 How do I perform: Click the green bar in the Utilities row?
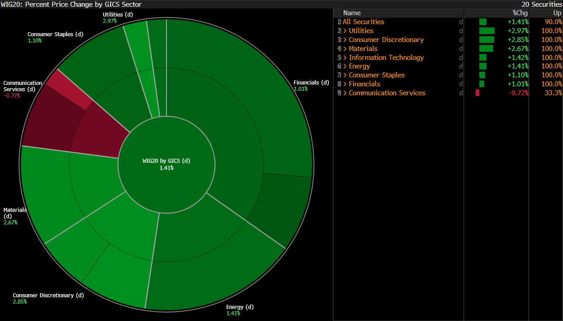click(x=486, y=31)
